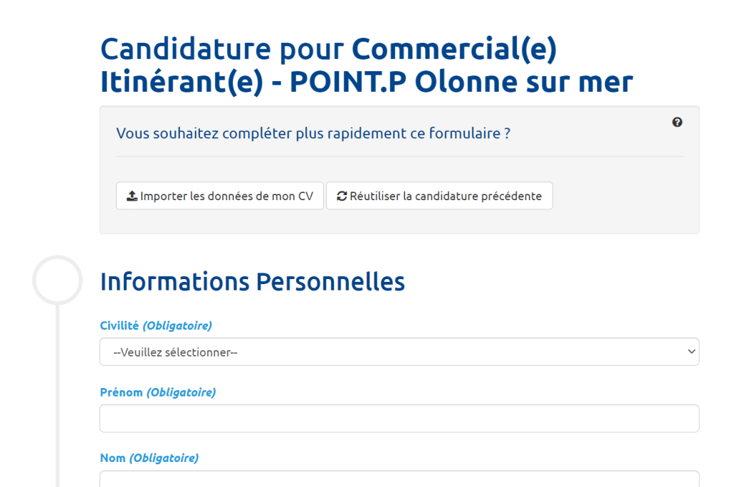The width and height of the screenshot is (729, 487).
Task: Click (Obligatoire) beside the Prénom label
Action: pos(182,392)
